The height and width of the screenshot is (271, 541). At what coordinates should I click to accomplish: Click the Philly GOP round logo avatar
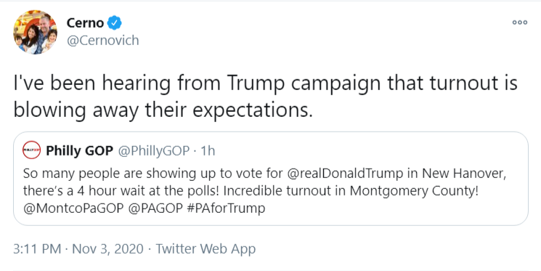[x=32, y=150]
